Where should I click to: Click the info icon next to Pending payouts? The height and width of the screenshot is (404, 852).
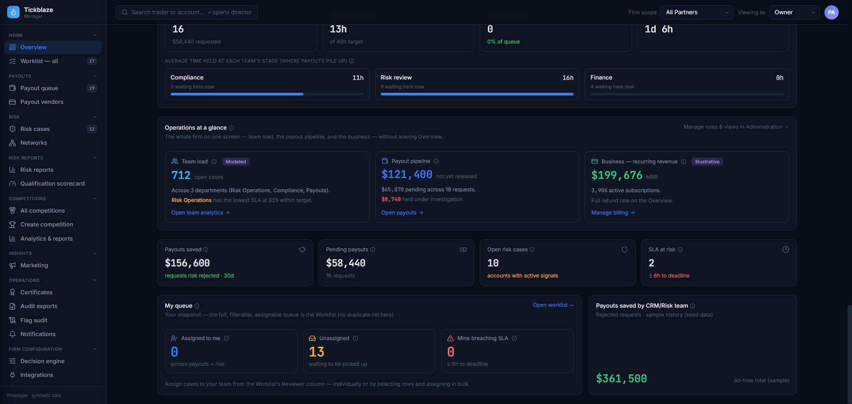373,250
